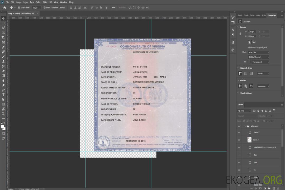Viewport: 285px width, 190px height.
Task: Open the Filter menu
Action: [x=45, y=2]
